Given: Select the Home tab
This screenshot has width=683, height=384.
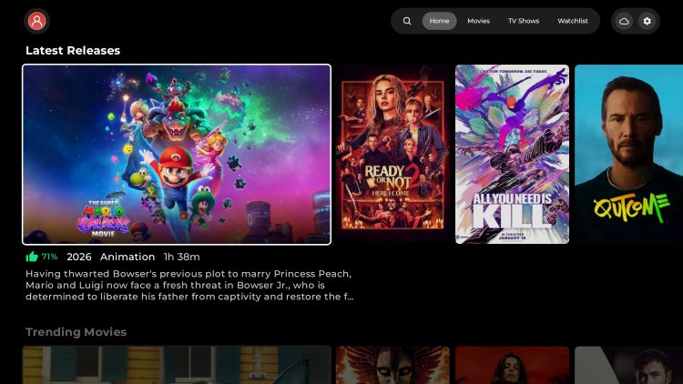Looking at the screenshot, I should click(439, 21).
